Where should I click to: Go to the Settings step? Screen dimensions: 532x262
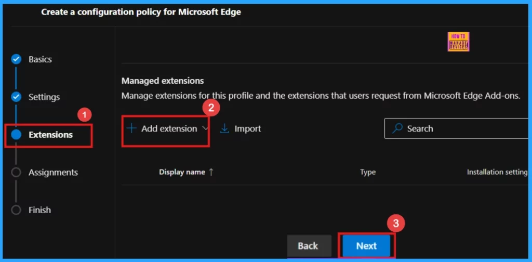pyautogui.click(x=44, y=97)
